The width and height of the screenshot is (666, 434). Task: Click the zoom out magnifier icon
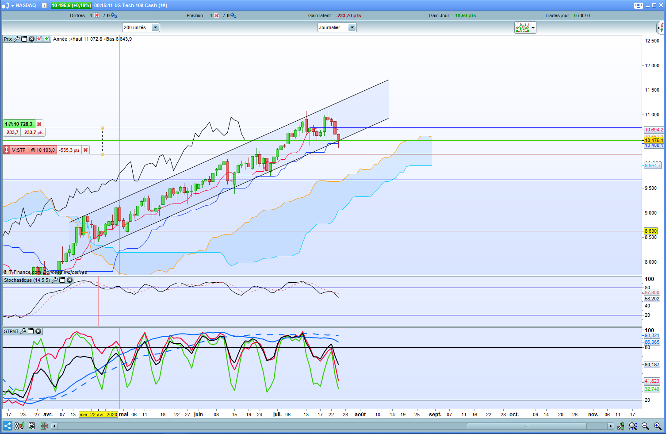[645, 426]
